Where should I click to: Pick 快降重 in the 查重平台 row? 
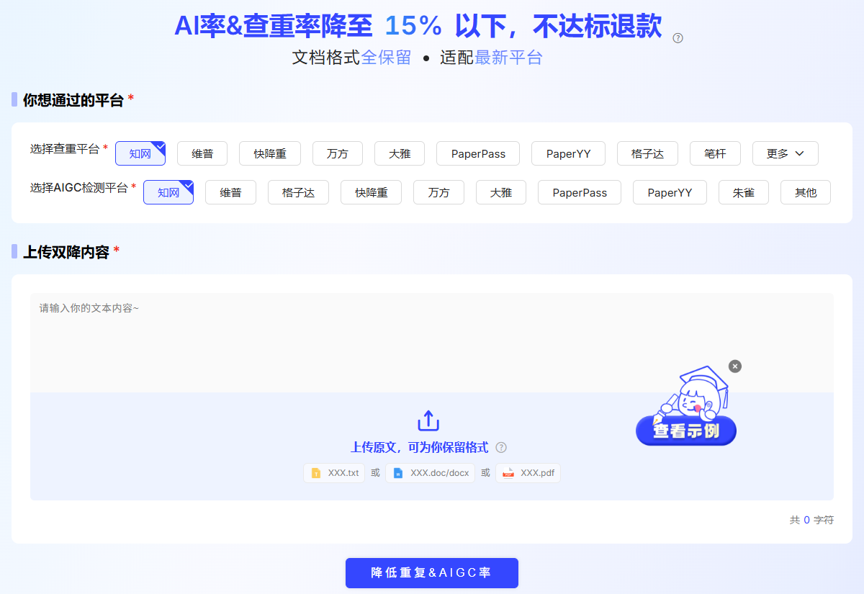coord(270,153)
